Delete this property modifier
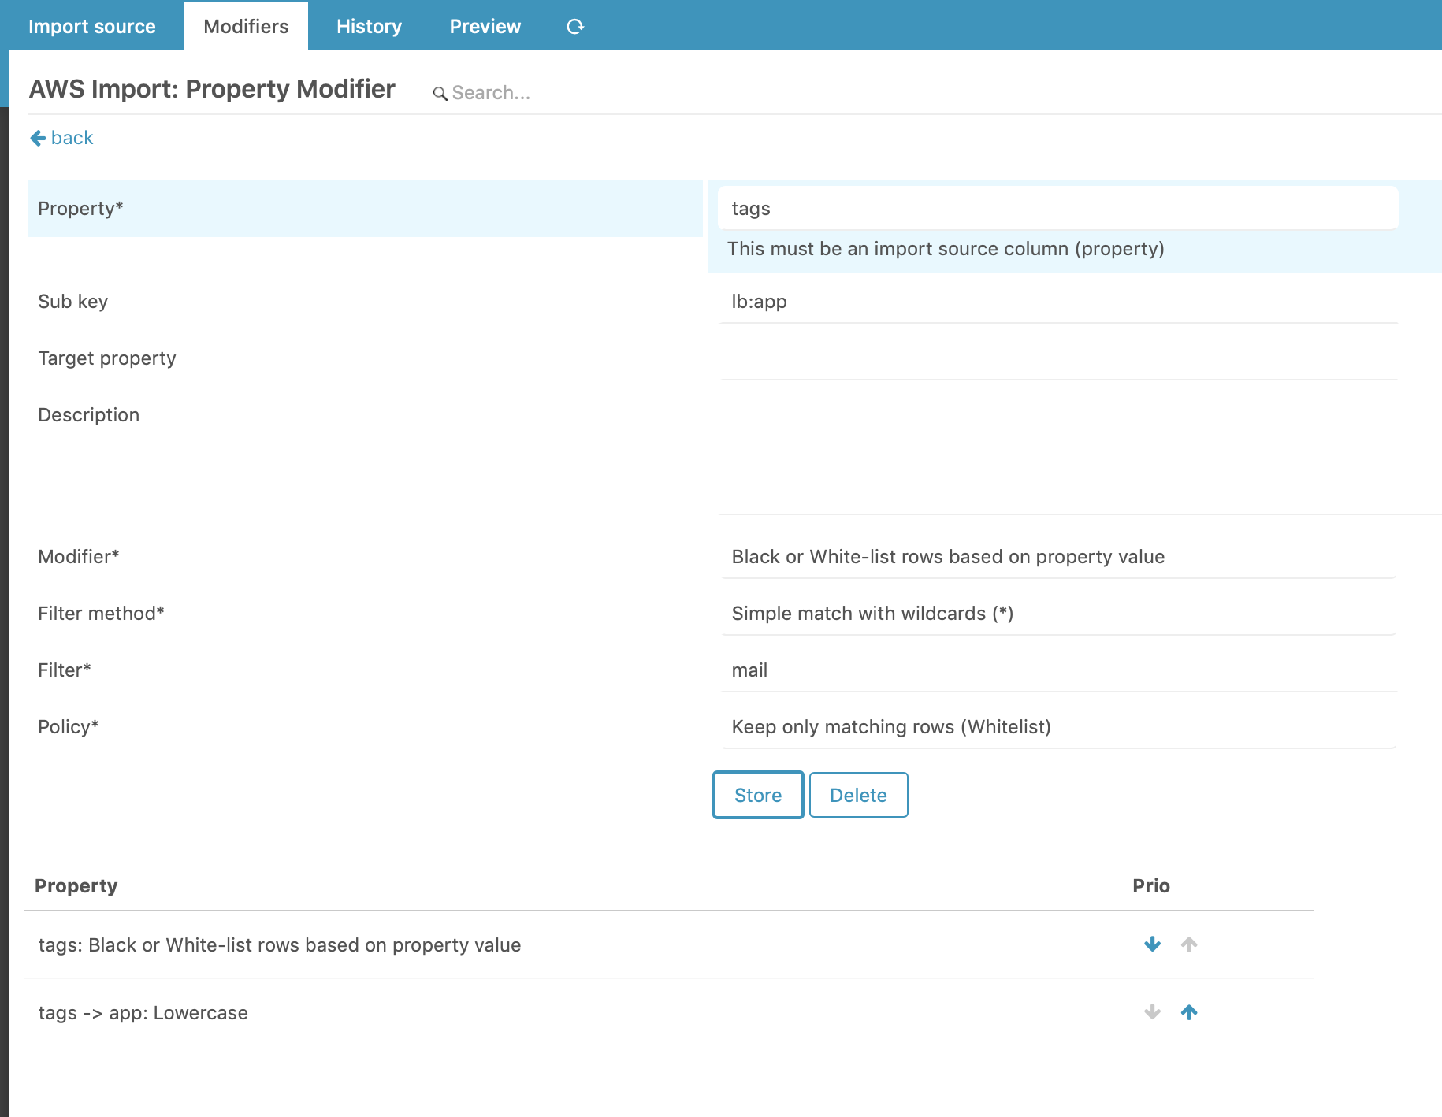1442x1117 pixels. coord(858,795)
